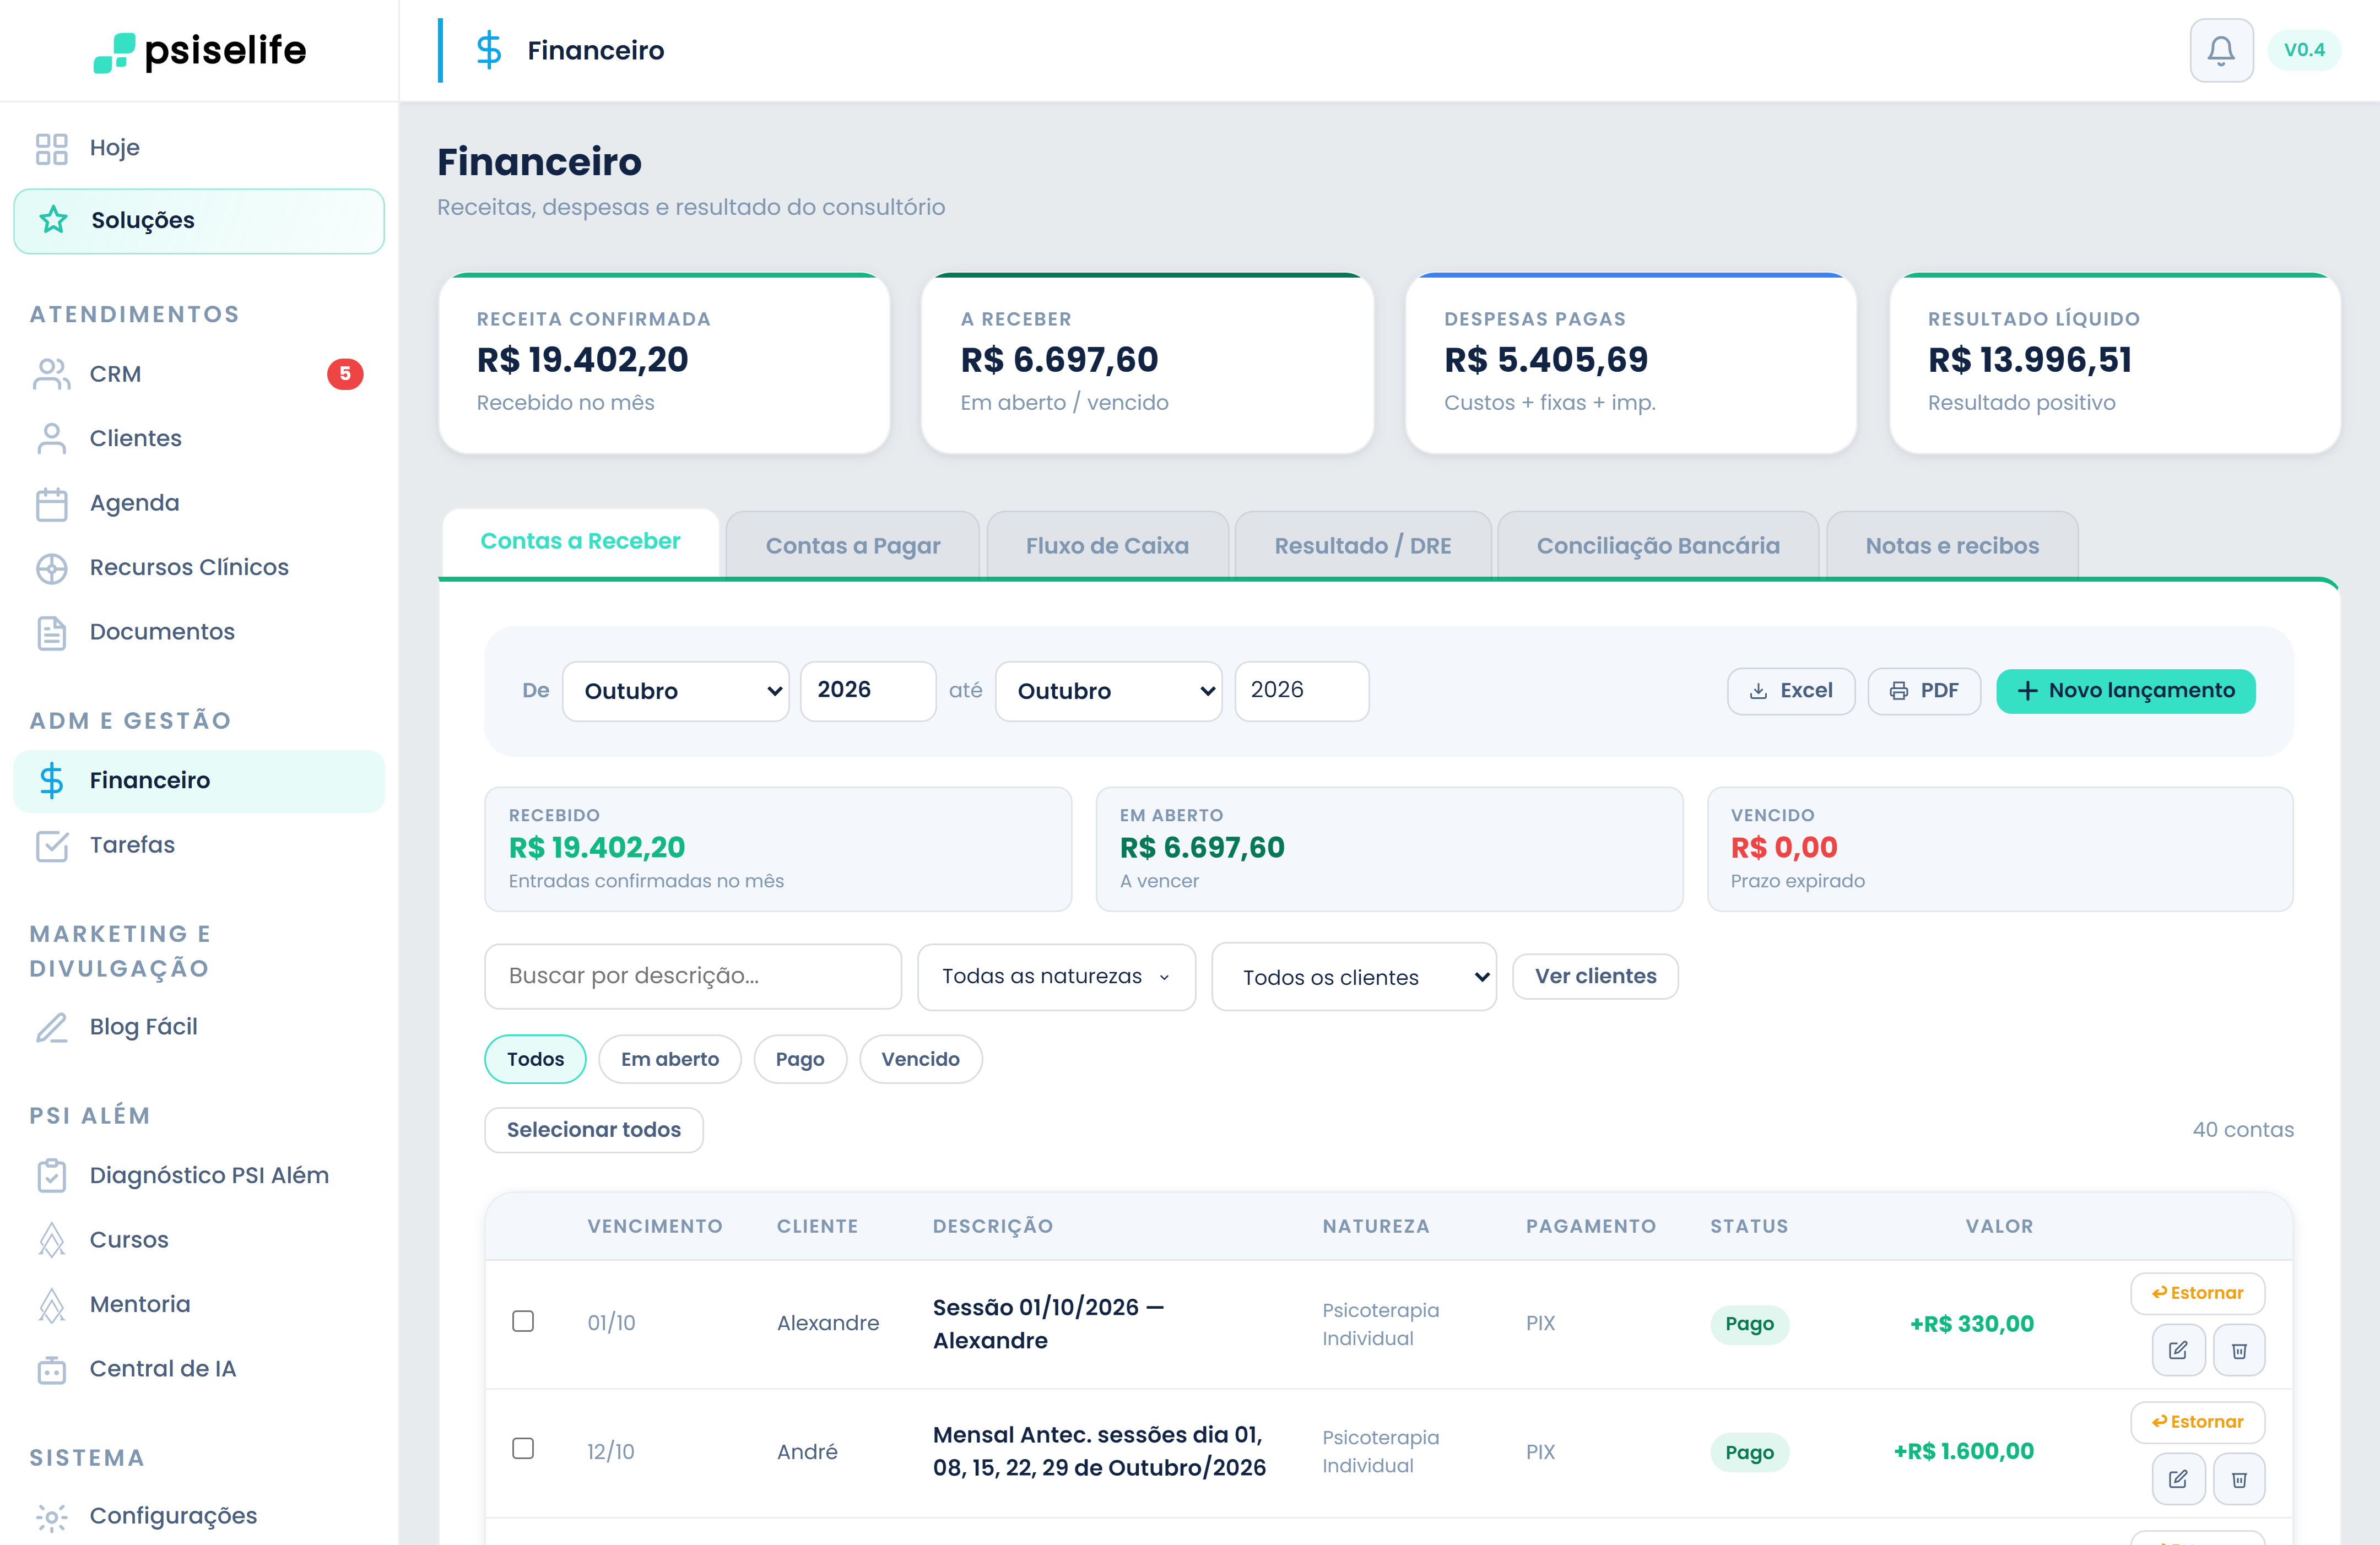This screenshot has width=2380, height=1545.
Task: Open notifications bell icon
Action: pyautogui.click(x=2220, y=50)
